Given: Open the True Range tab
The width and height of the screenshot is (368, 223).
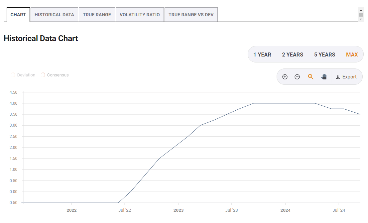Looking at the screenshot, I should coord(97,15).
